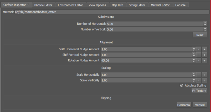Nudge horizontal shift with minus button

[x=199, y=49]
